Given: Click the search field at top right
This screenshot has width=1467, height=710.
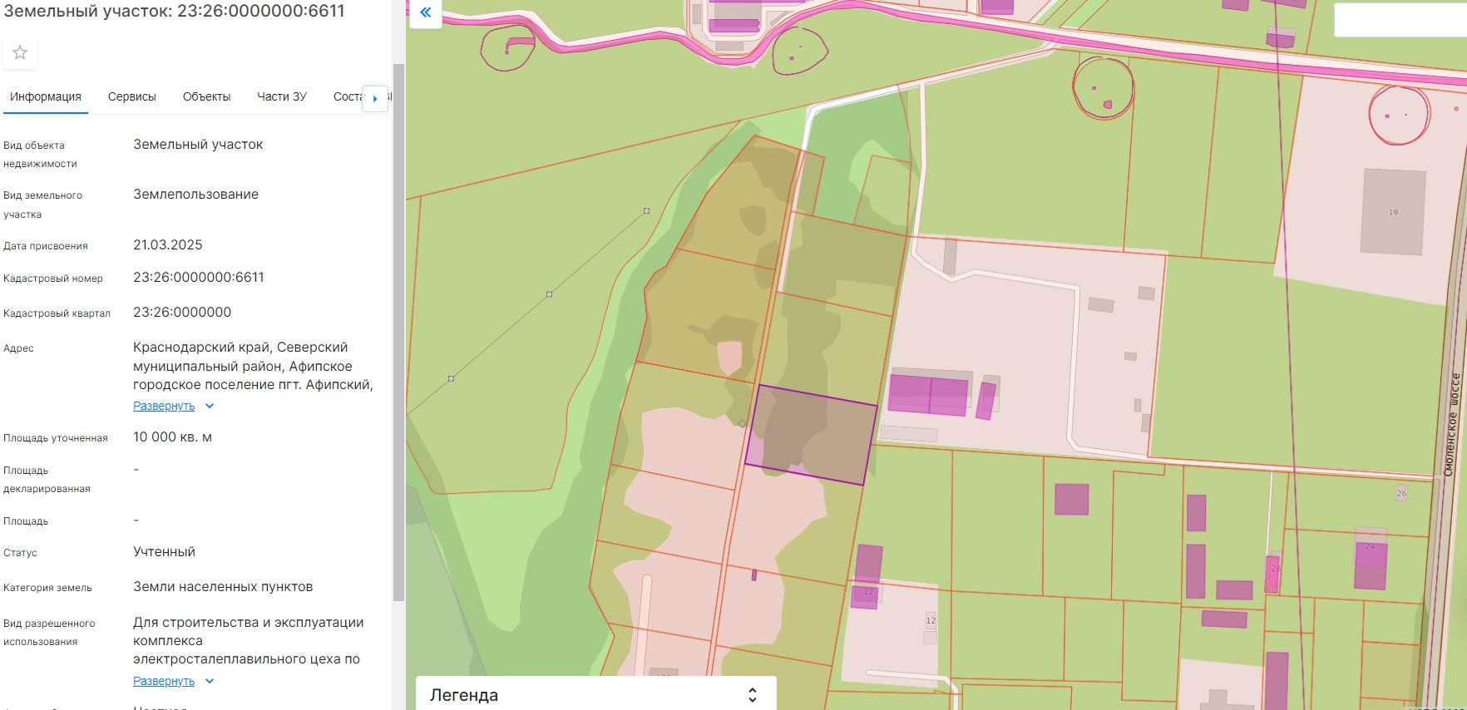Looking at the screenshot, I should coord(1400,20).
